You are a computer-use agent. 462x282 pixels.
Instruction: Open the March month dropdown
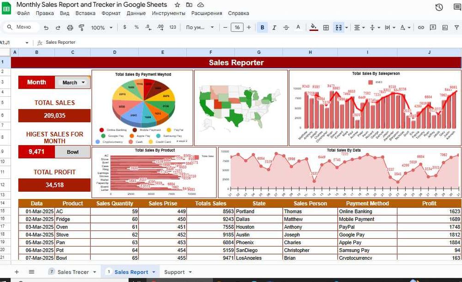coord(73,82)
